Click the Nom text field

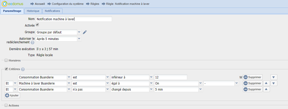pyautogui.click(x=74, y=19)
